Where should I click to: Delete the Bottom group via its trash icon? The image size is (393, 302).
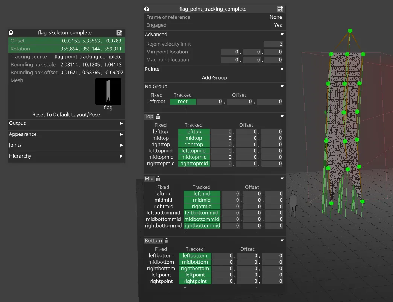click(167, 241)
